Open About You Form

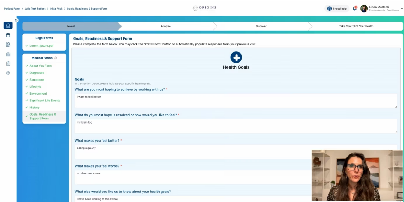click(41, 66)
